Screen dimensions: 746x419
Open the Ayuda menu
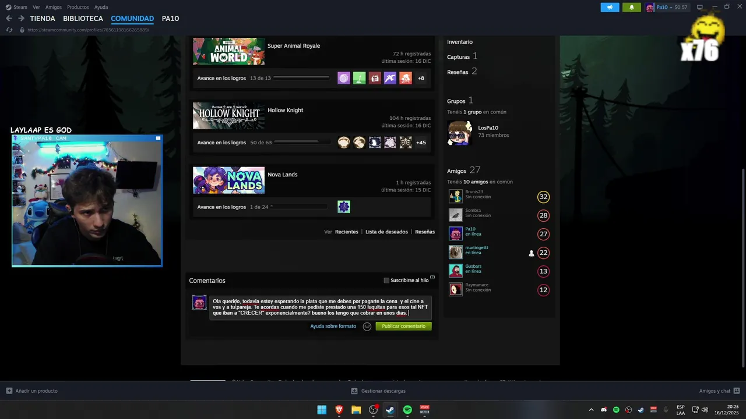[x=101, y=7]
